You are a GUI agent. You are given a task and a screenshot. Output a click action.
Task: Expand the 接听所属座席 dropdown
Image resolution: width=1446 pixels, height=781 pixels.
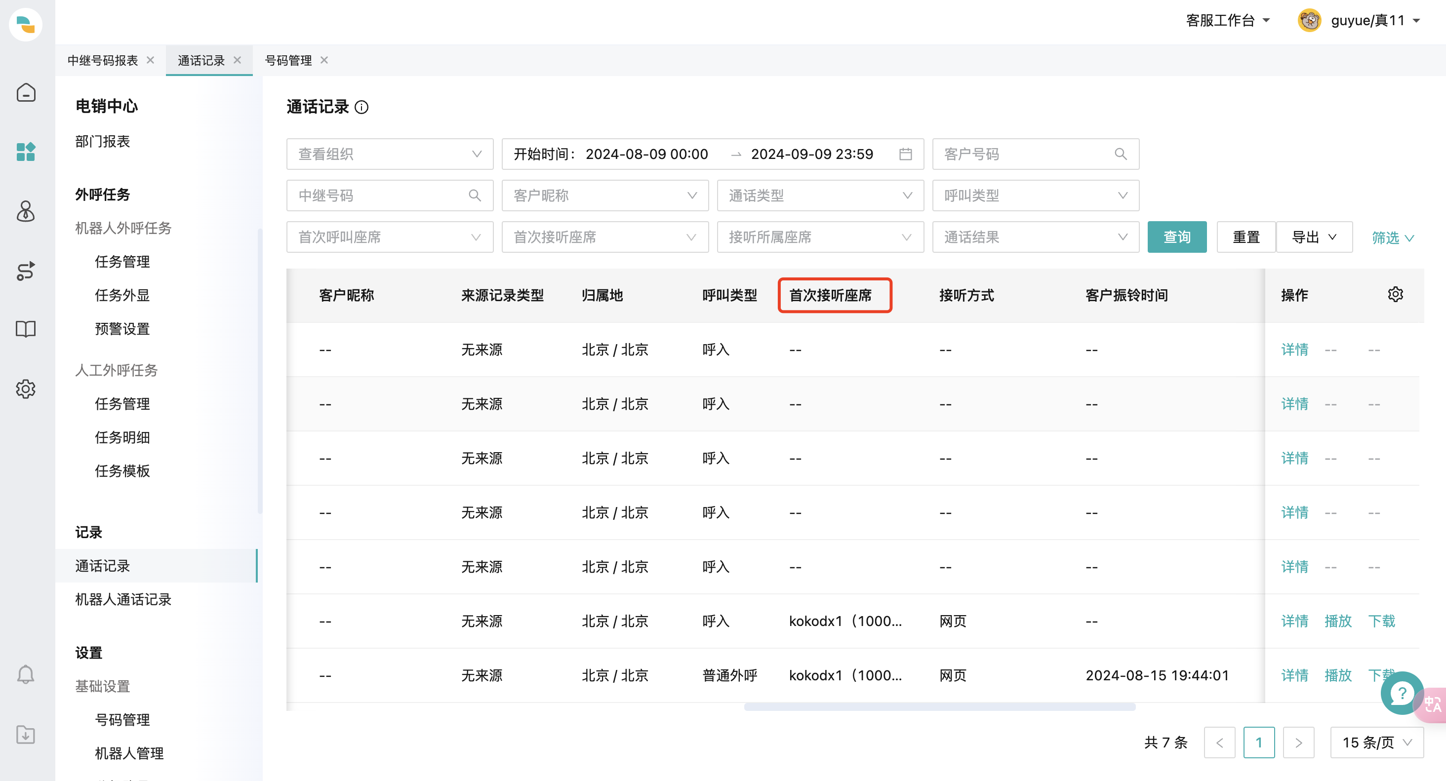click(820, 237)
